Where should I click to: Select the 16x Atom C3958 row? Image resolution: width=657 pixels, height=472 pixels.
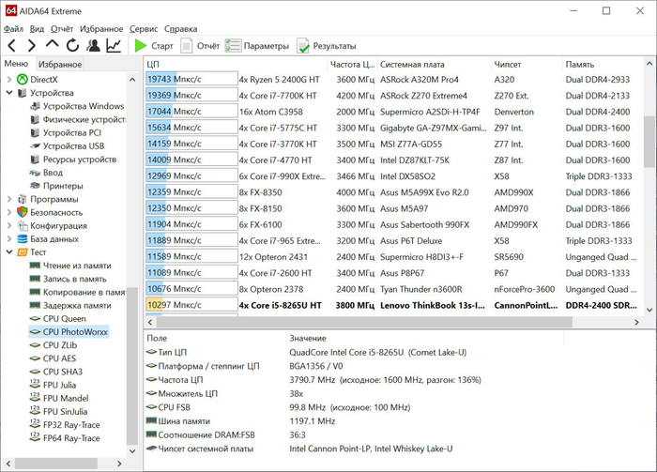(394, 112)
